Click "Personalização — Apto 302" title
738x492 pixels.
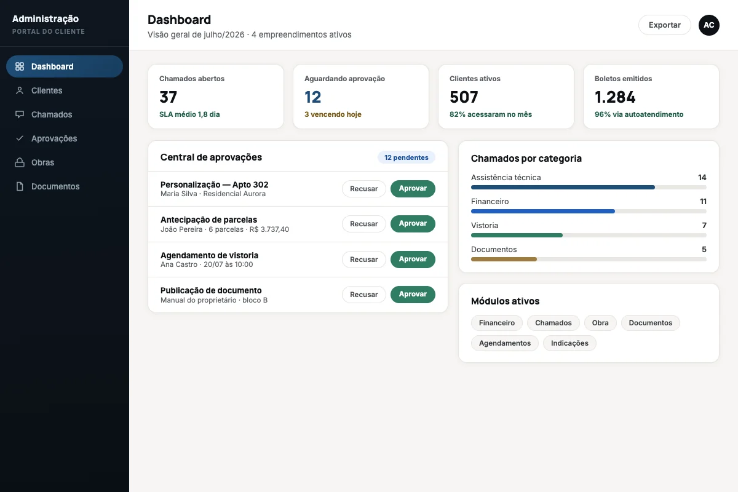pos(215,184)
